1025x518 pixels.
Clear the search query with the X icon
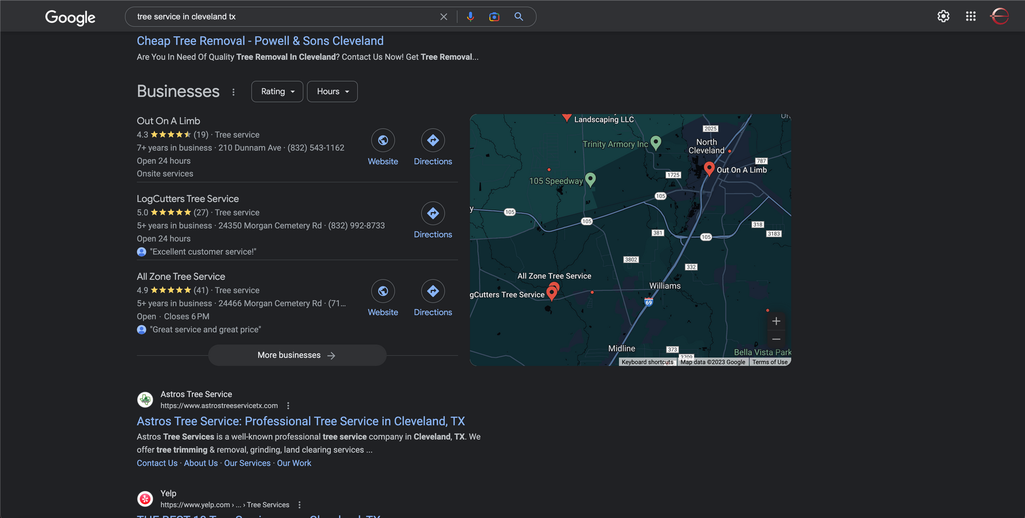(x=444, y=17)
